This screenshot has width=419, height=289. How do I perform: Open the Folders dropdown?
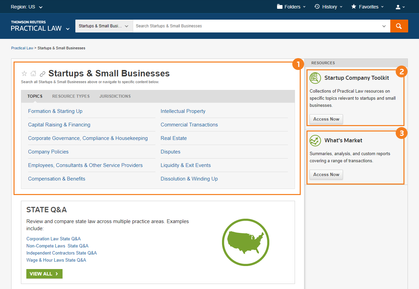291,7
